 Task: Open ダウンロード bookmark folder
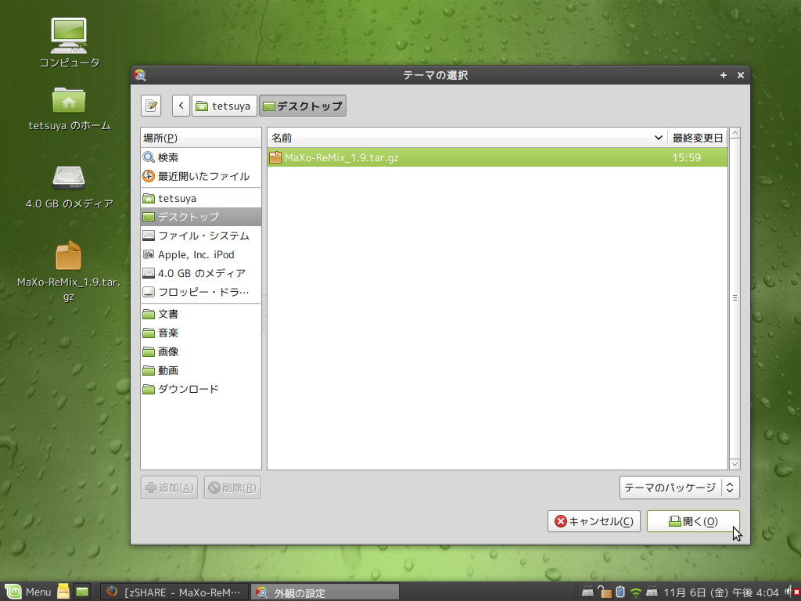201,390
